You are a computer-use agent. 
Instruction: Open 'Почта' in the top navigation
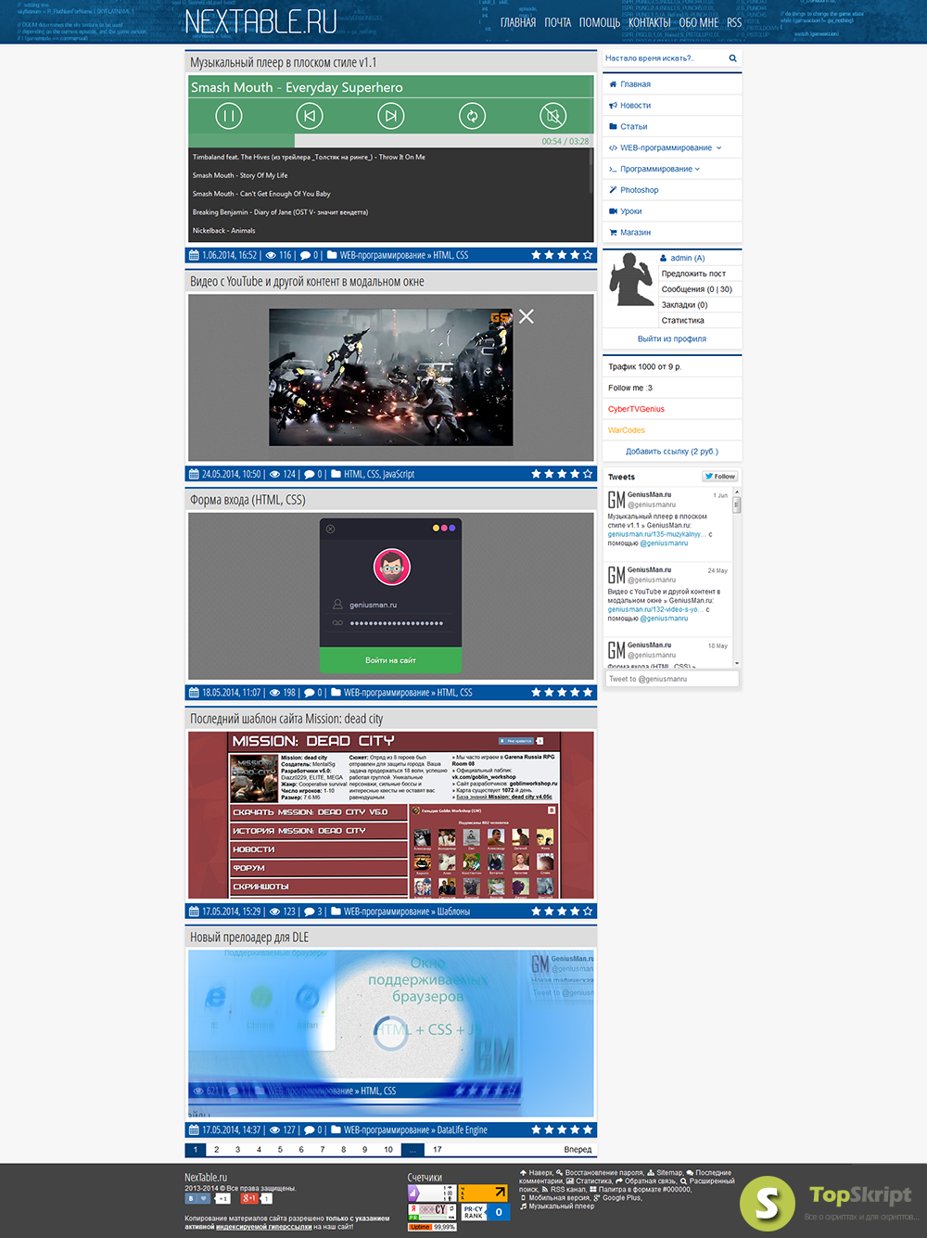coord(558,22)
